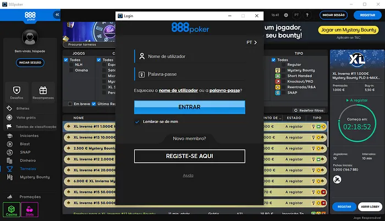Sort by the TIPO column header

(317, 118)
